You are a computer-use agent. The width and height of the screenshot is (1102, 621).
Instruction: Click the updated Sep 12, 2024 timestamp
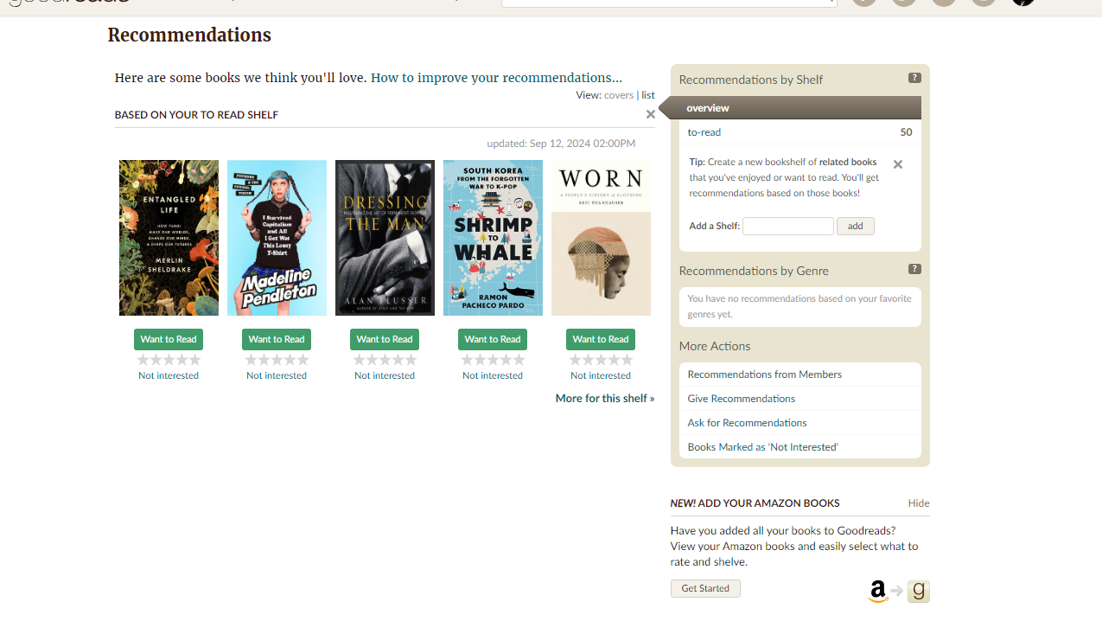(561, 144)
